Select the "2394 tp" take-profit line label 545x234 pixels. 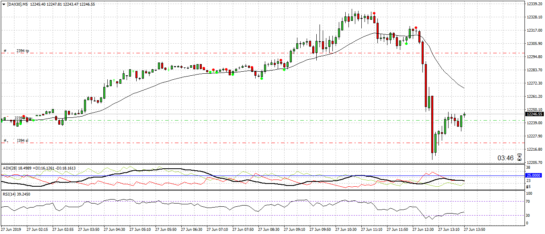click(23, 51)
